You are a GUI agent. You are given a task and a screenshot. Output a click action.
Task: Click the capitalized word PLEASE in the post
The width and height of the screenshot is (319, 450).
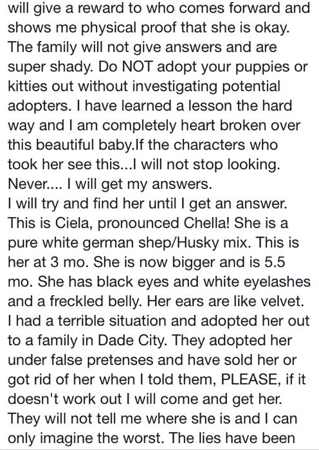(251, 379)
